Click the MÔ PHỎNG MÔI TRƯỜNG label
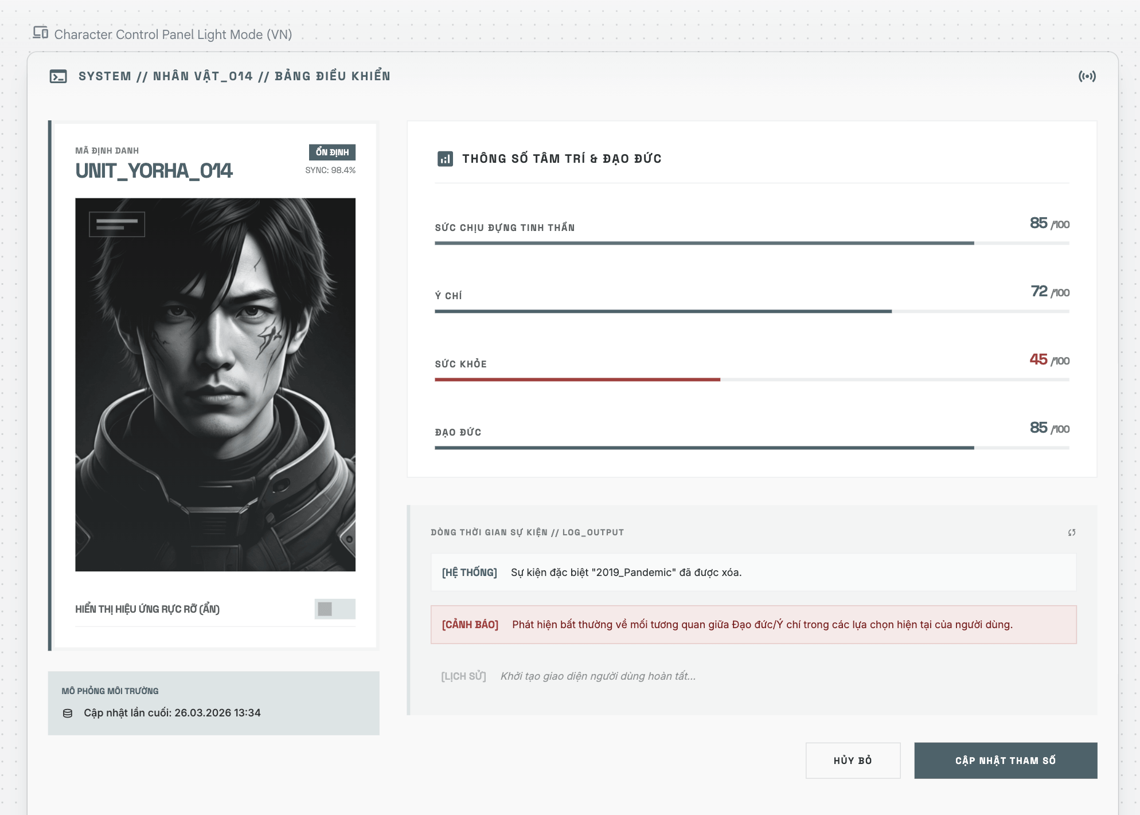1140x815 pixels. pos(110,691)
